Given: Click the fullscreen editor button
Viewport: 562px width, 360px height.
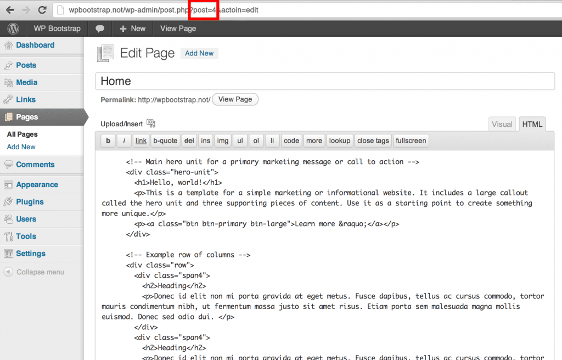Looking at the screenshot, I should [411, 141].
